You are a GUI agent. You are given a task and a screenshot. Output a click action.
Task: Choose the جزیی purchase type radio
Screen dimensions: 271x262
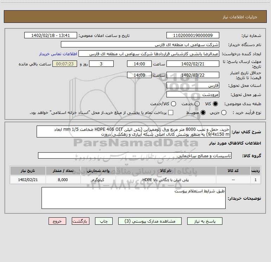click(x=224, y=113)
